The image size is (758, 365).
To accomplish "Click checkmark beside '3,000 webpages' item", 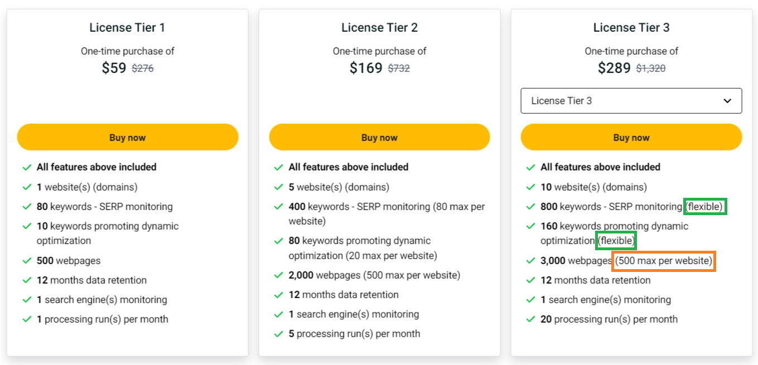I will coord(530,261).
